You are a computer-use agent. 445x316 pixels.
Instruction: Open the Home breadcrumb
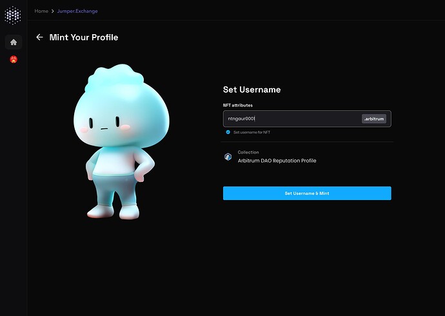pos(41,11)
